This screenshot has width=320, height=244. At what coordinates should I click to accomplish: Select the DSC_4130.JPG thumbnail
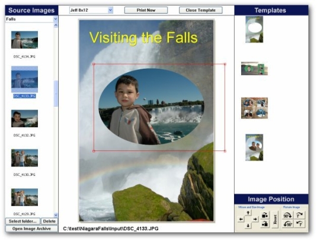click(x=24, y=158)
